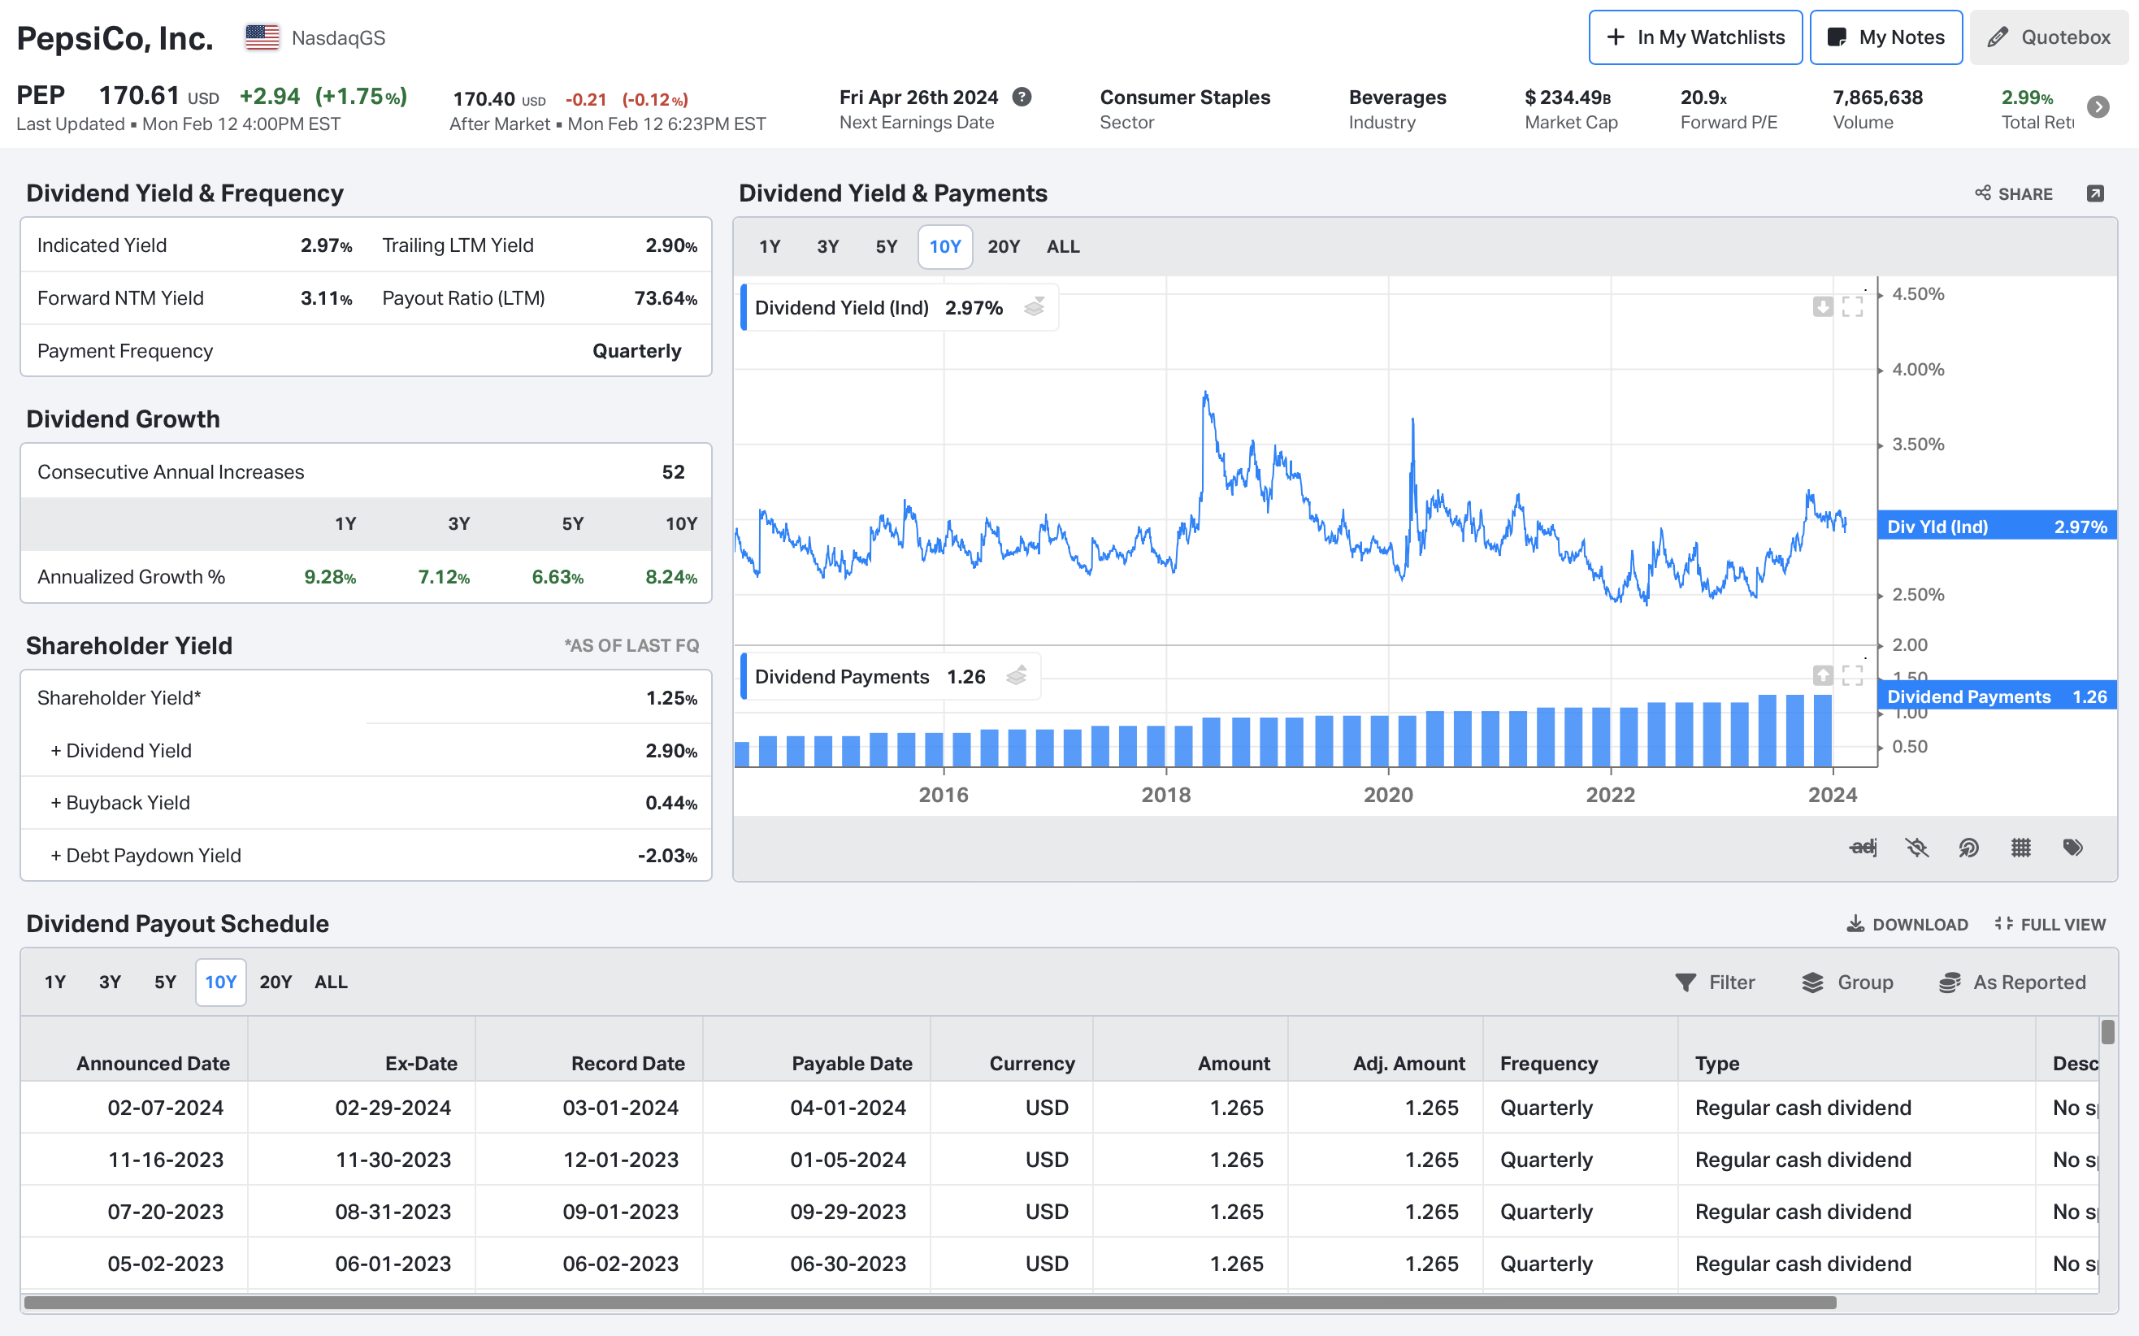This screenshot has height=1336, width=2139.
Task: Sort by Ex-Date column header
Action: click(x=420, y=1062)
